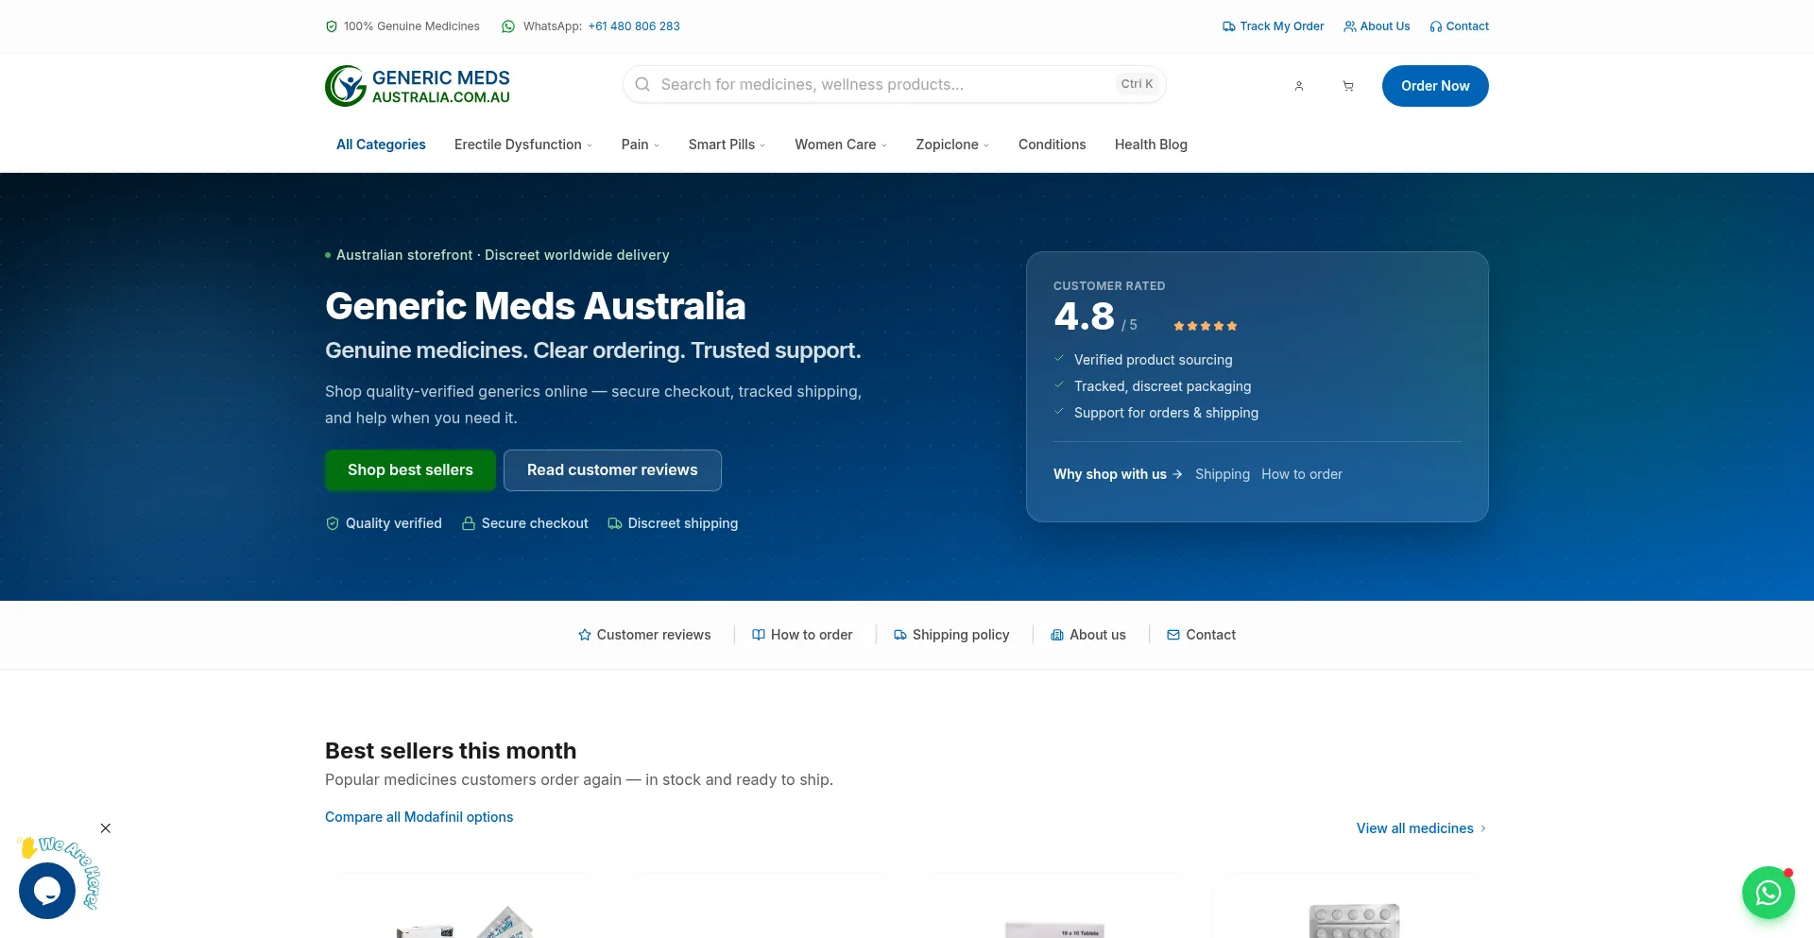This screenshot has width=1814, height=938.
Task: Expand the Pain category dropdown
Action: coord(641,145)
